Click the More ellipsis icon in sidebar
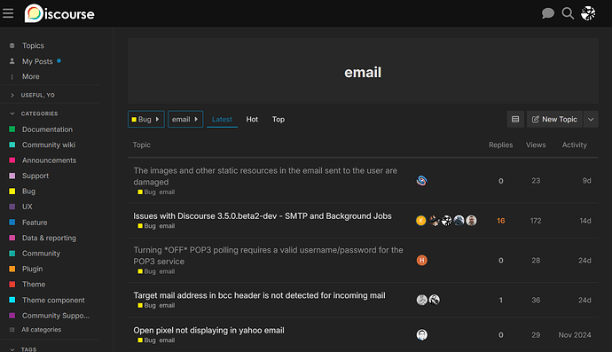Image resolution: width=612 pixels, height=352 pixels. pos(12,77)
